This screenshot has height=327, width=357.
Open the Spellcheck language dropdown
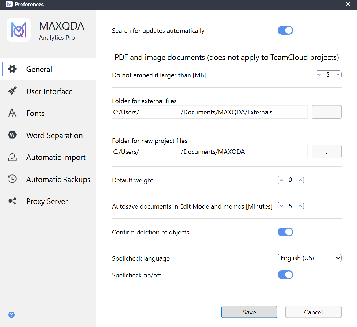(309, 258)
